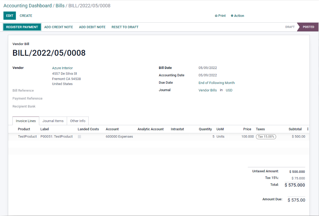Click the TestProduct product cell

(27, 137)
